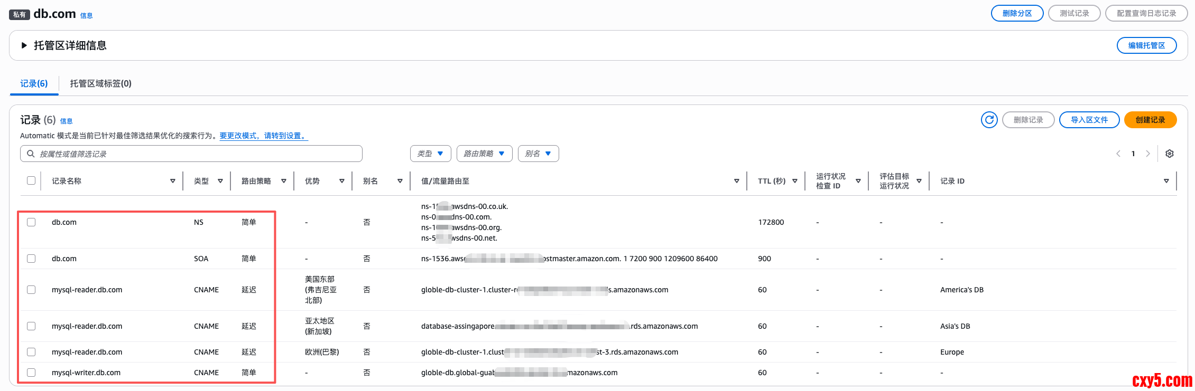Select the 记录(6) tab
Screen dimensions: 1195x391
point(34,83)
